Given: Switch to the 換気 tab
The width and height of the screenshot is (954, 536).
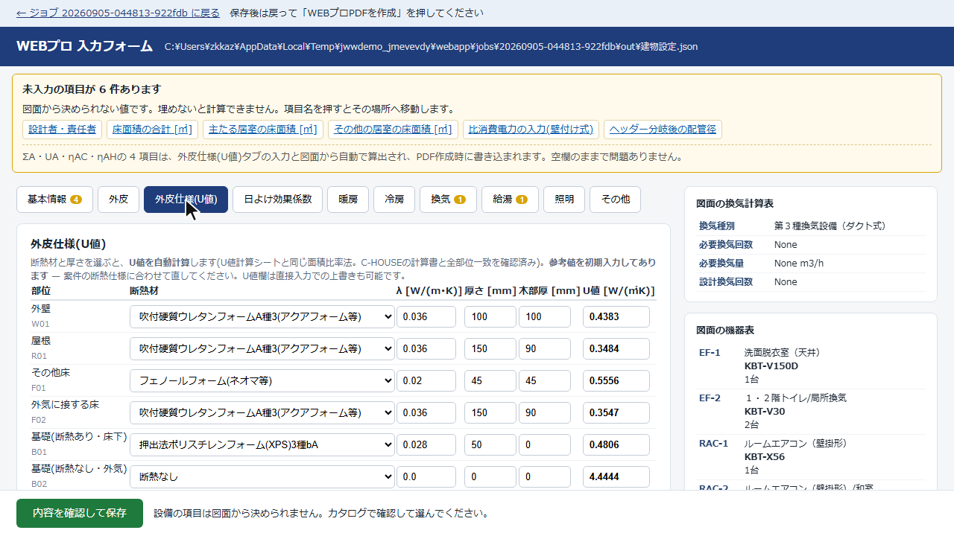Looking at the screenshot, I should (x=448, y=200).
